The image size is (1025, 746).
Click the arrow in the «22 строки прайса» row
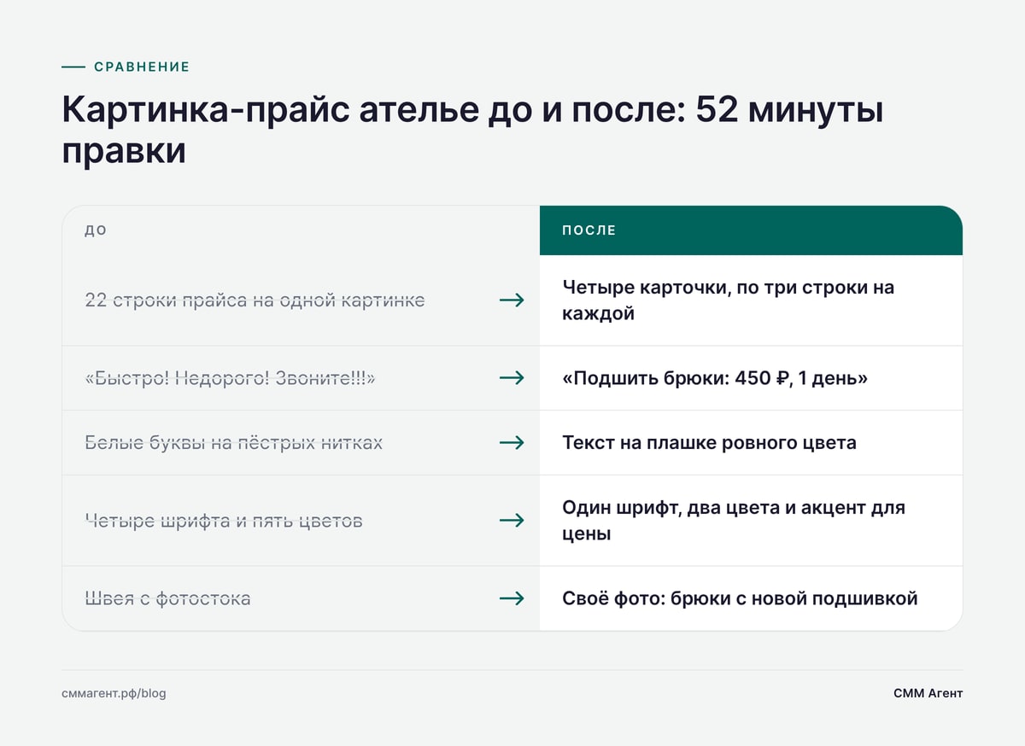point(512,300)
